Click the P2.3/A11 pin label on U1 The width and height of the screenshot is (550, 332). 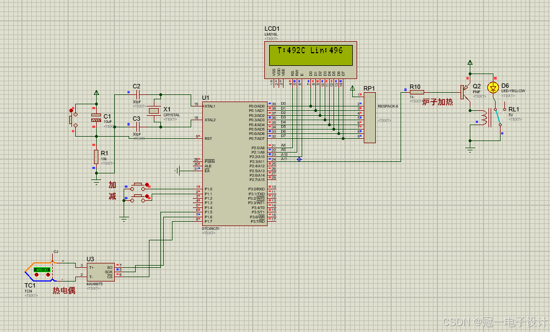click(257, 161)
